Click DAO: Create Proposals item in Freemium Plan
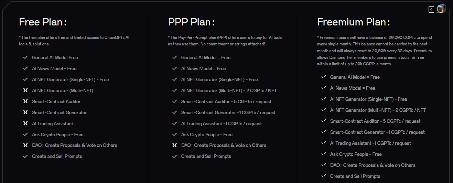453x183 pixels. 373,165
